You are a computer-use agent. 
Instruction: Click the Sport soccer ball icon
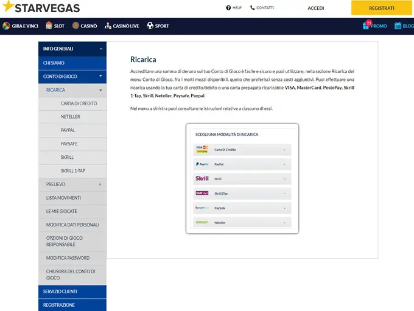pyautogui.click(x=150, y=26)
